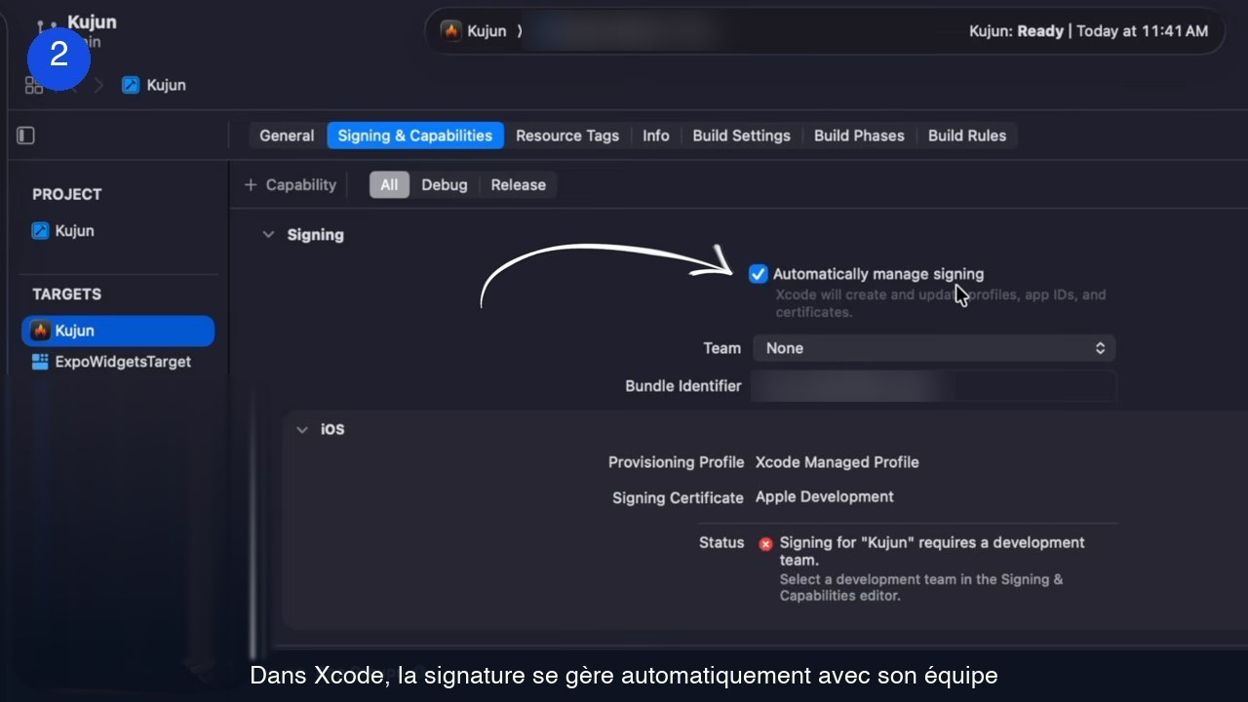Click the Kujun app icon in scheme bar
1248x702 pixels.
pyautogui.click(x=450, y=31)
